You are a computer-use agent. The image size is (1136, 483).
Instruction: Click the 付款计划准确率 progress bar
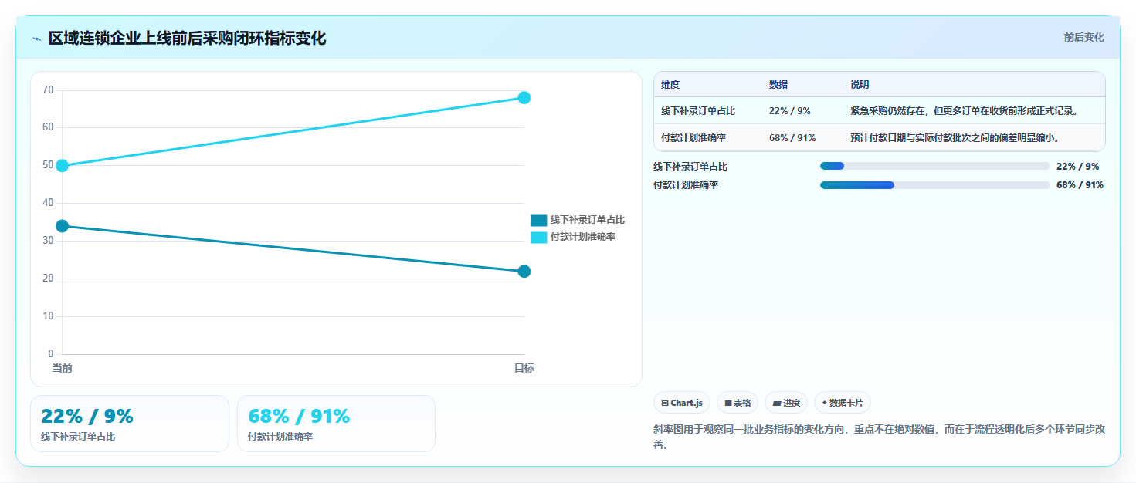934,185
